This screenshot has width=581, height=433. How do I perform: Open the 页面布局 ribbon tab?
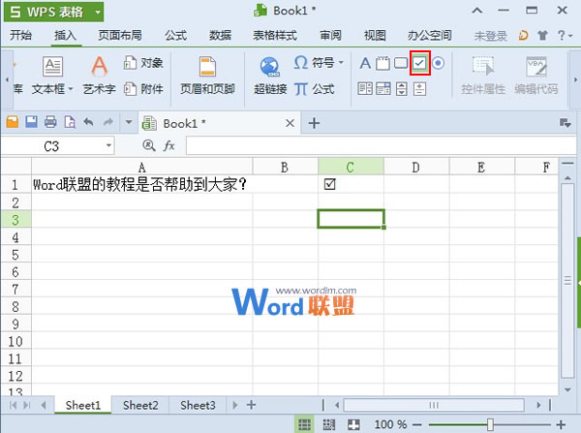pos(120,36)
